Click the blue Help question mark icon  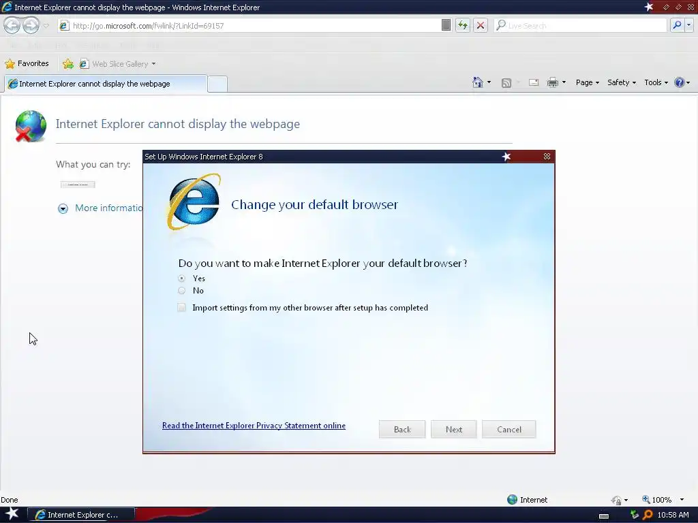pyautogui.click(x=679, y=82)
